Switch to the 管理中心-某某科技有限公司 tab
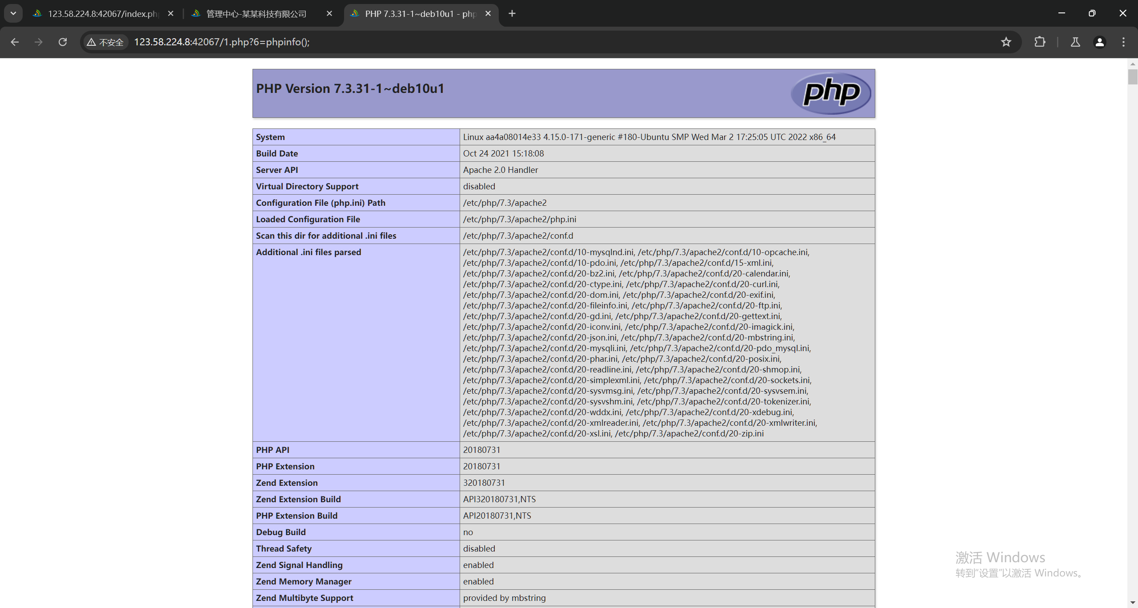This screenshot has height=608, width=1138. coord(256,14)
